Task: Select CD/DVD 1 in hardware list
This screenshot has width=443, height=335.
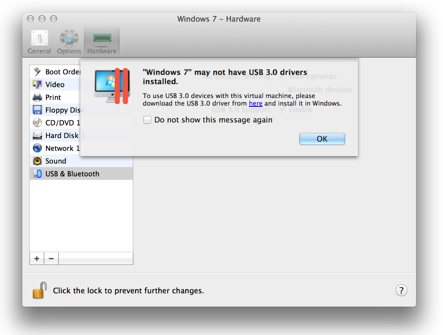Action: pyautogui.click(x=55, y=123)
